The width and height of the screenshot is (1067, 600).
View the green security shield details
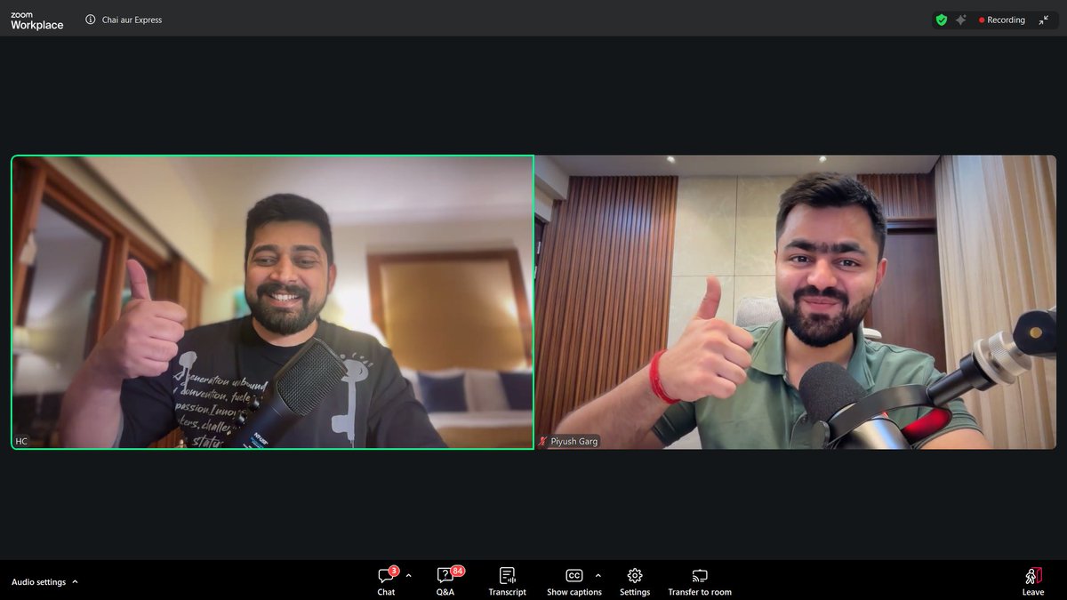(x=942, y=19)
